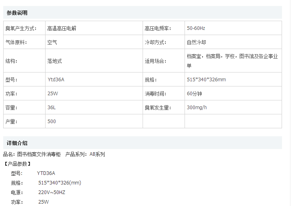
Task: Click the 落地式 structure value
Action: tap(54, 61)
